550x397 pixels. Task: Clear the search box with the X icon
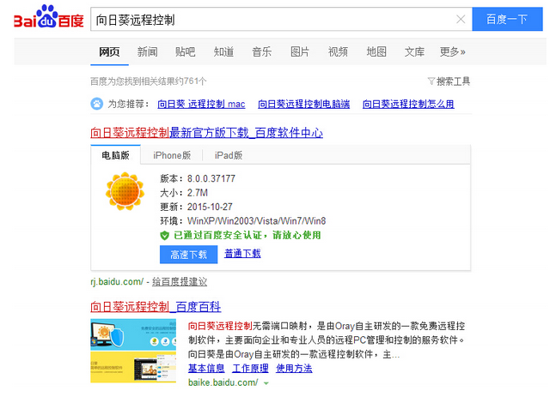(461, 19)
